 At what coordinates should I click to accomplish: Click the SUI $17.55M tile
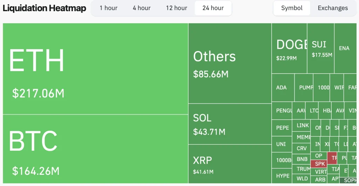[x=320, y=49]
